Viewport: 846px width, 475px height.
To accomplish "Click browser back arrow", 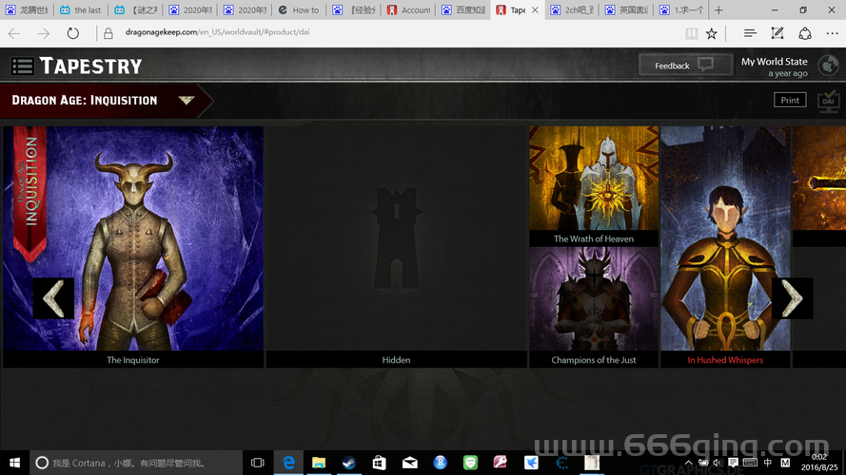I will [14, 34].
